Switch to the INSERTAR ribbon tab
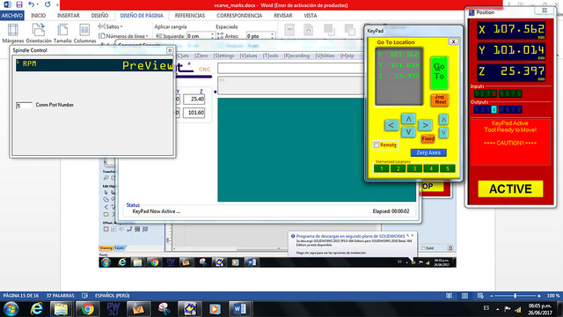 coord(69,16)
